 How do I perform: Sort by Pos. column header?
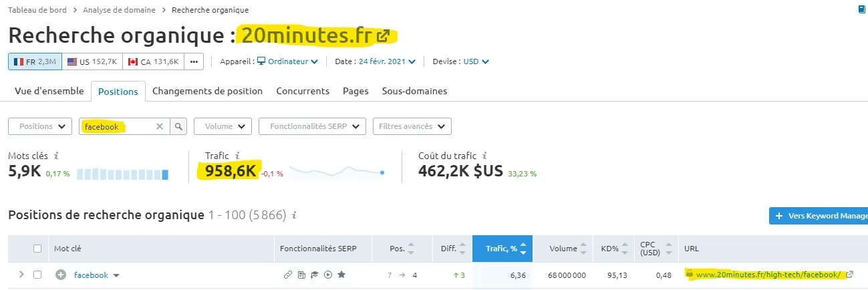pos(402,249)
